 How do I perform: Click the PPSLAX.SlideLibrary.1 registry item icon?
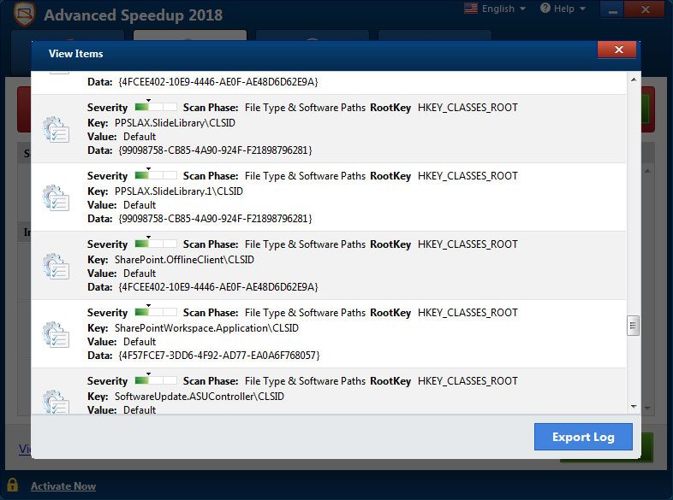[57, 197]
